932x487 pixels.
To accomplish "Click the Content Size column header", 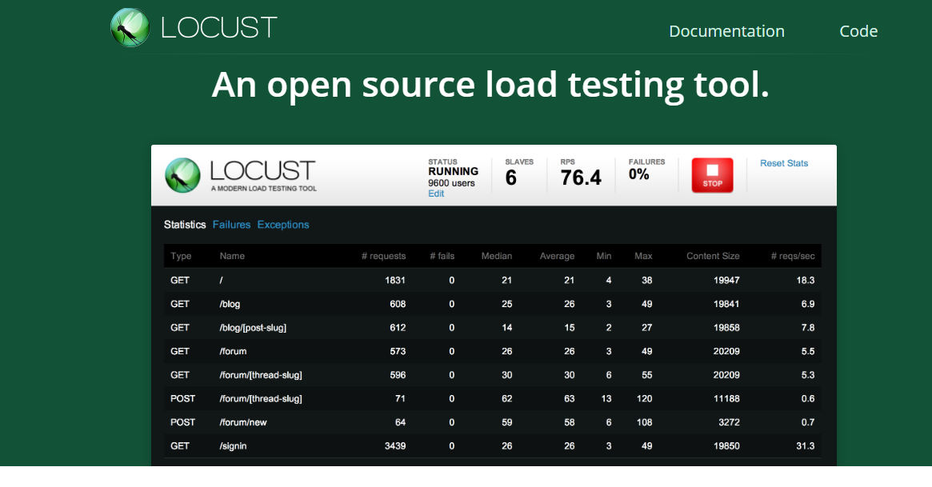I will (x=713, y=256).
